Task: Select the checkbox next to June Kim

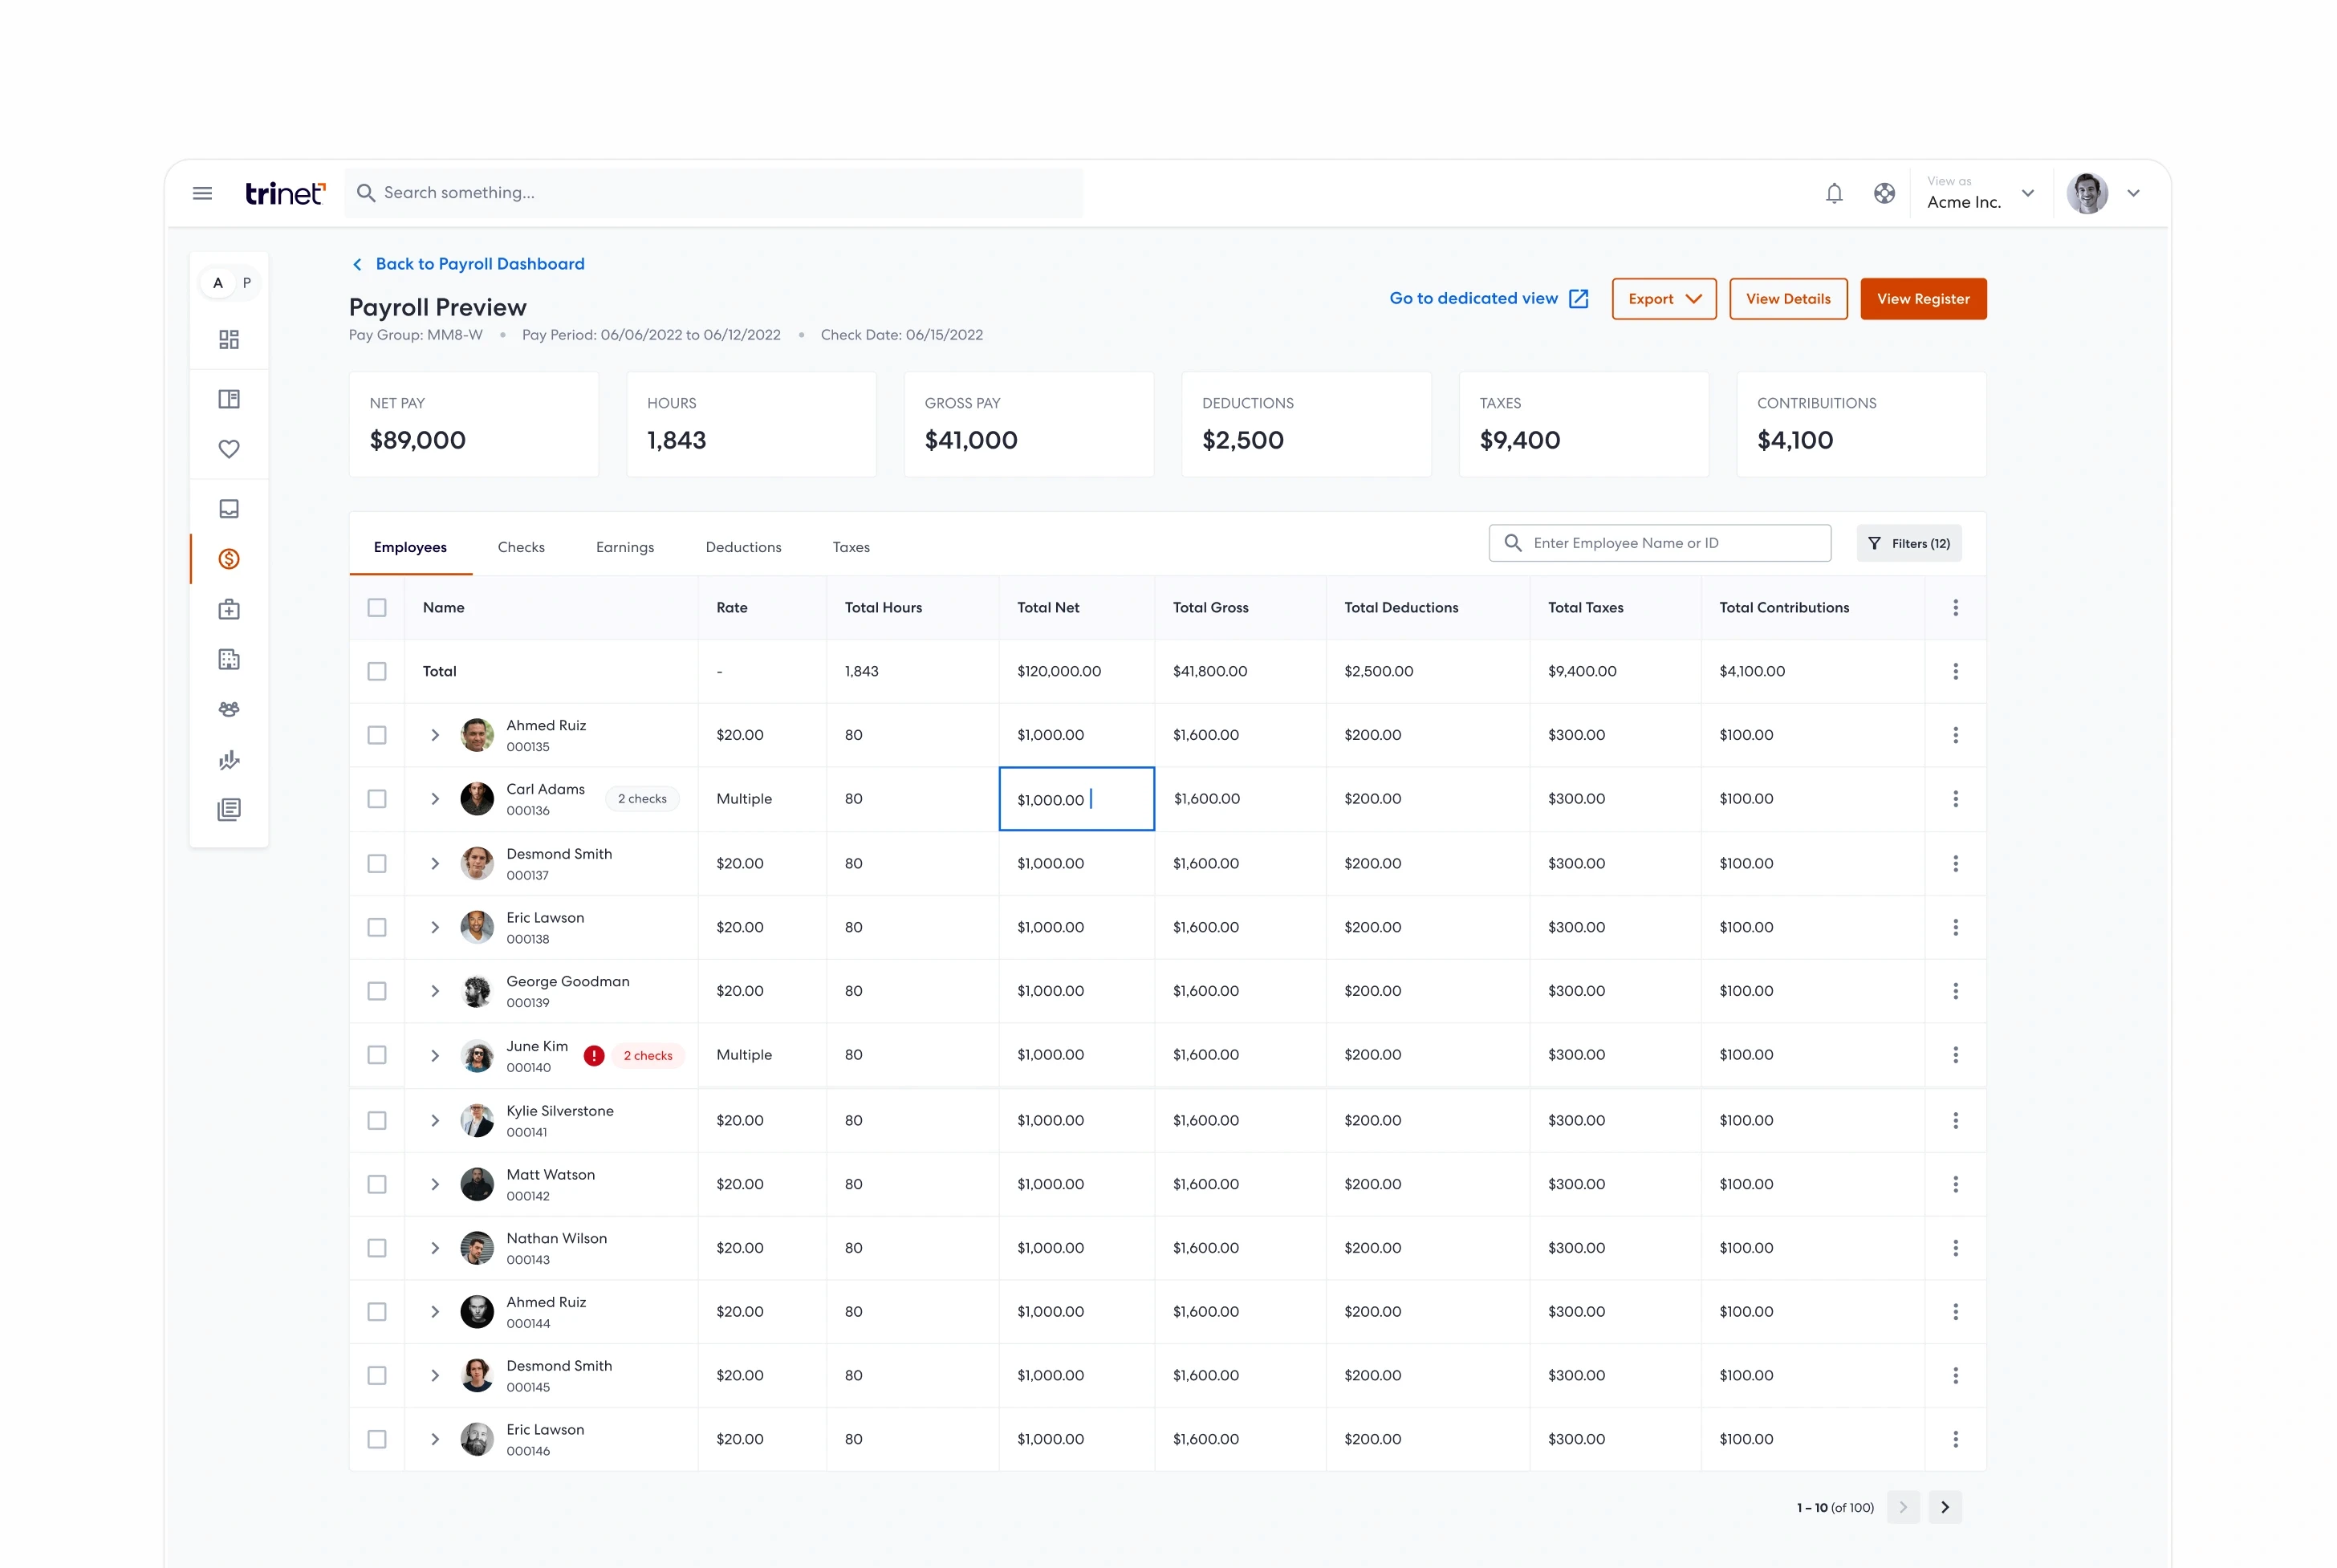Action: pos(377,1055)
